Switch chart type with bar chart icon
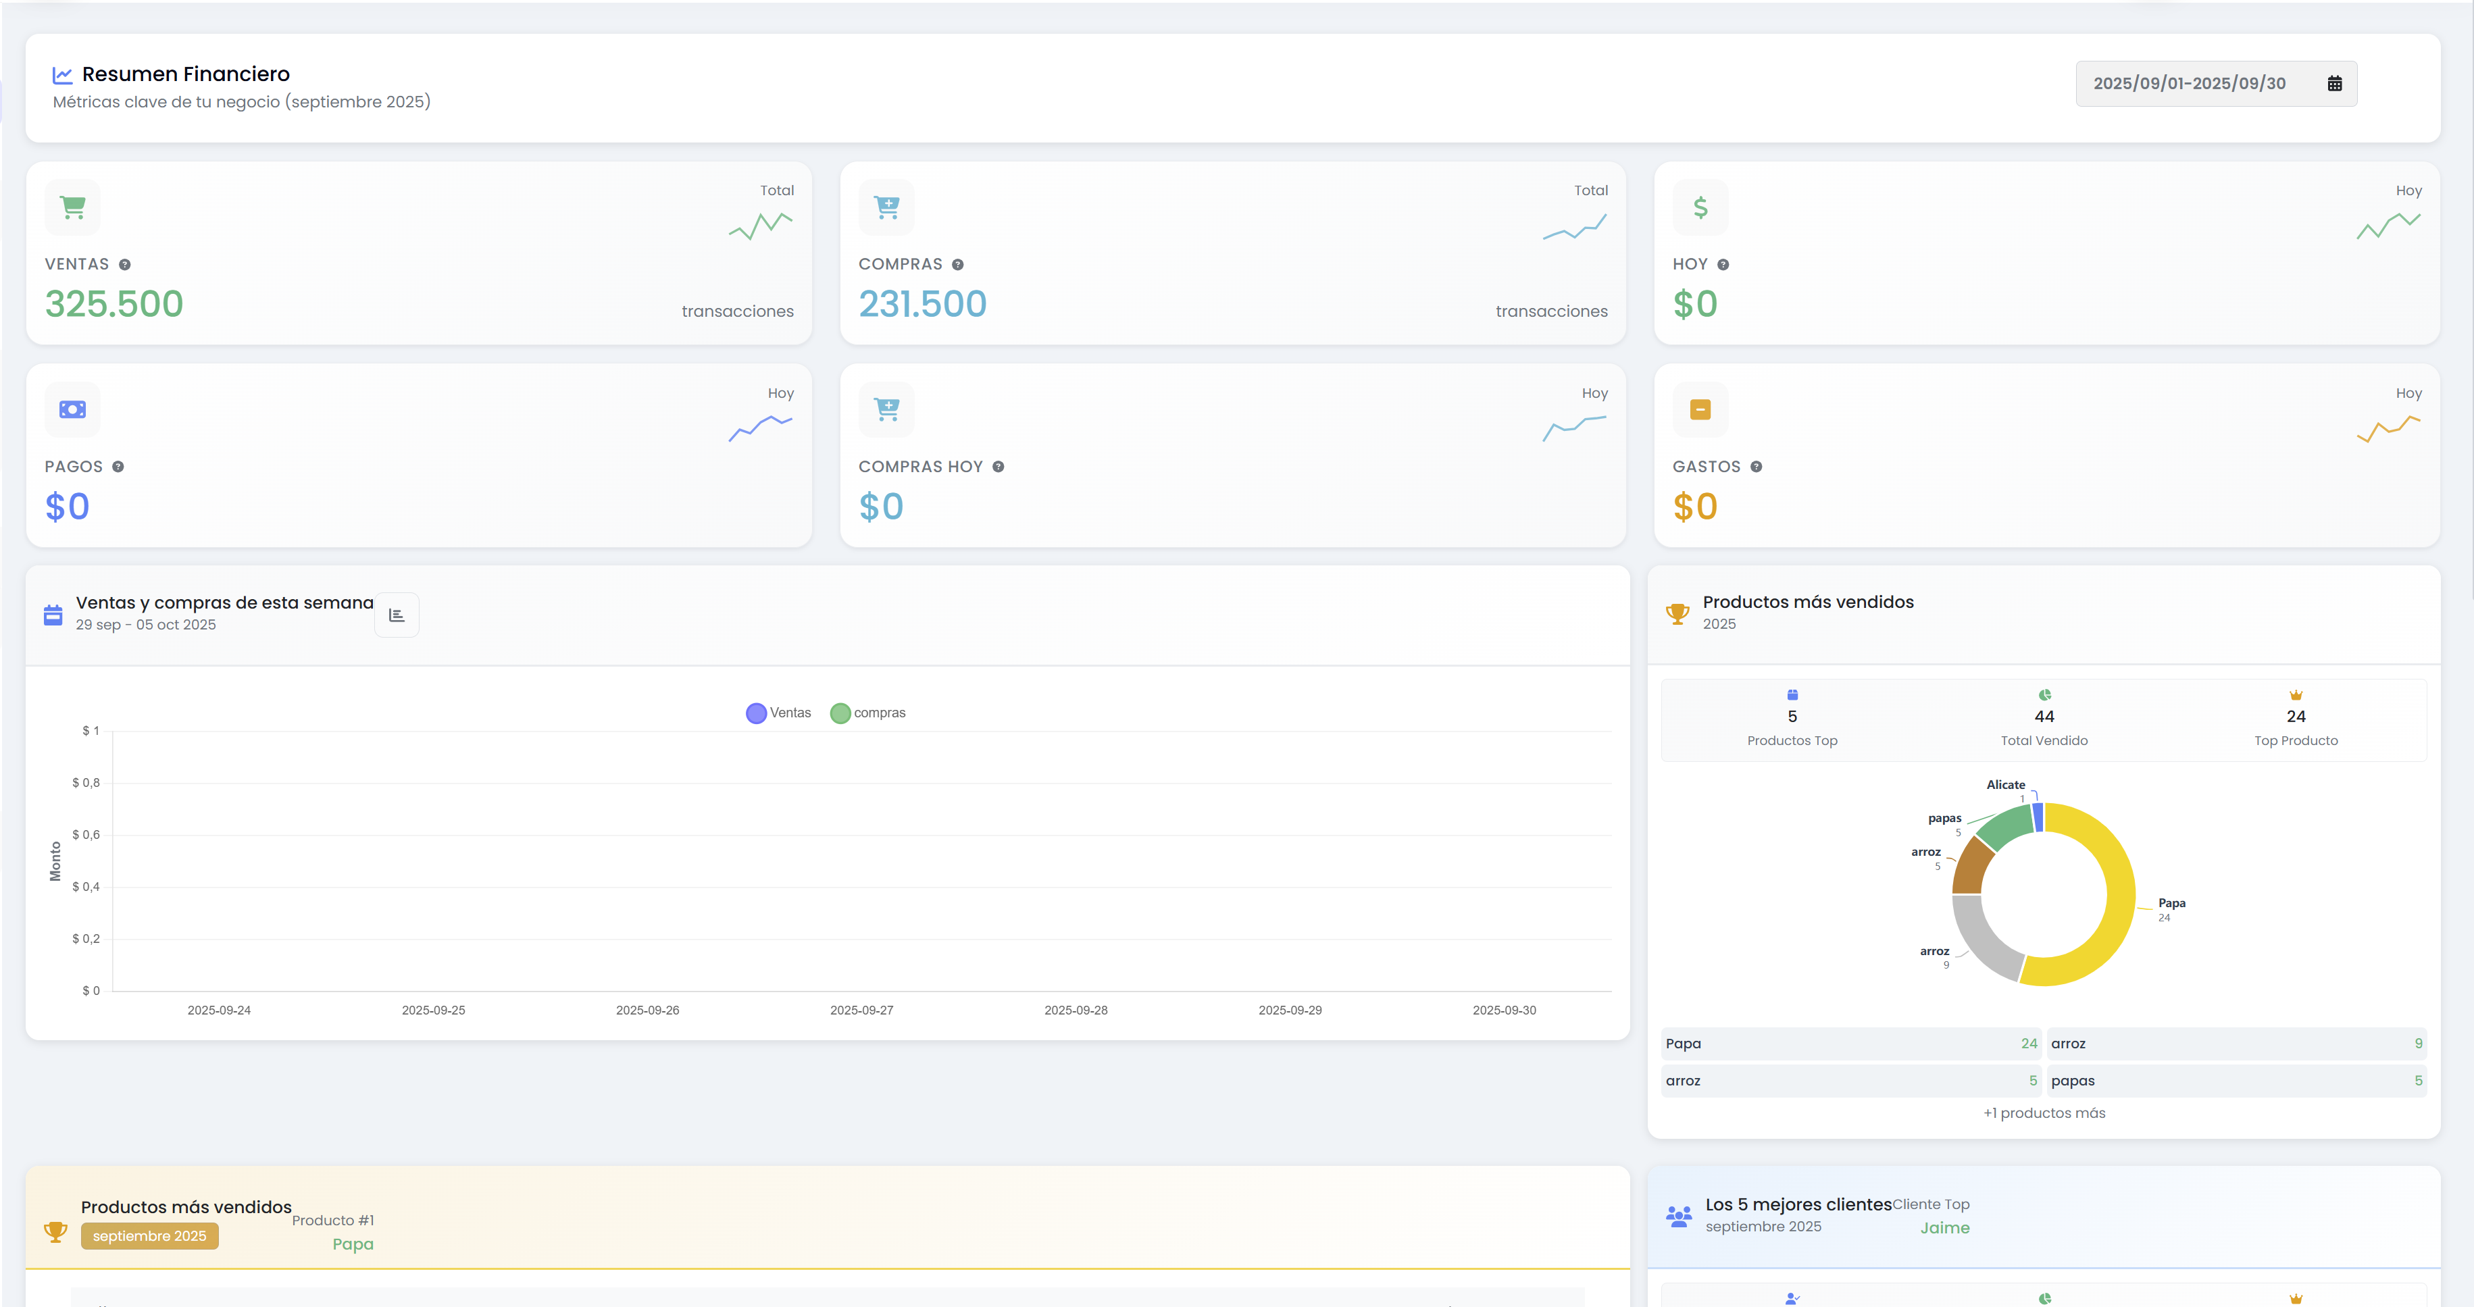 click(x=397, y=615)
